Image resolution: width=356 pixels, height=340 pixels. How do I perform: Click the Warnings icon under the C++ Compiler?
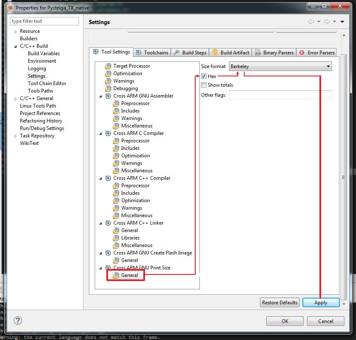coord(116,208)
